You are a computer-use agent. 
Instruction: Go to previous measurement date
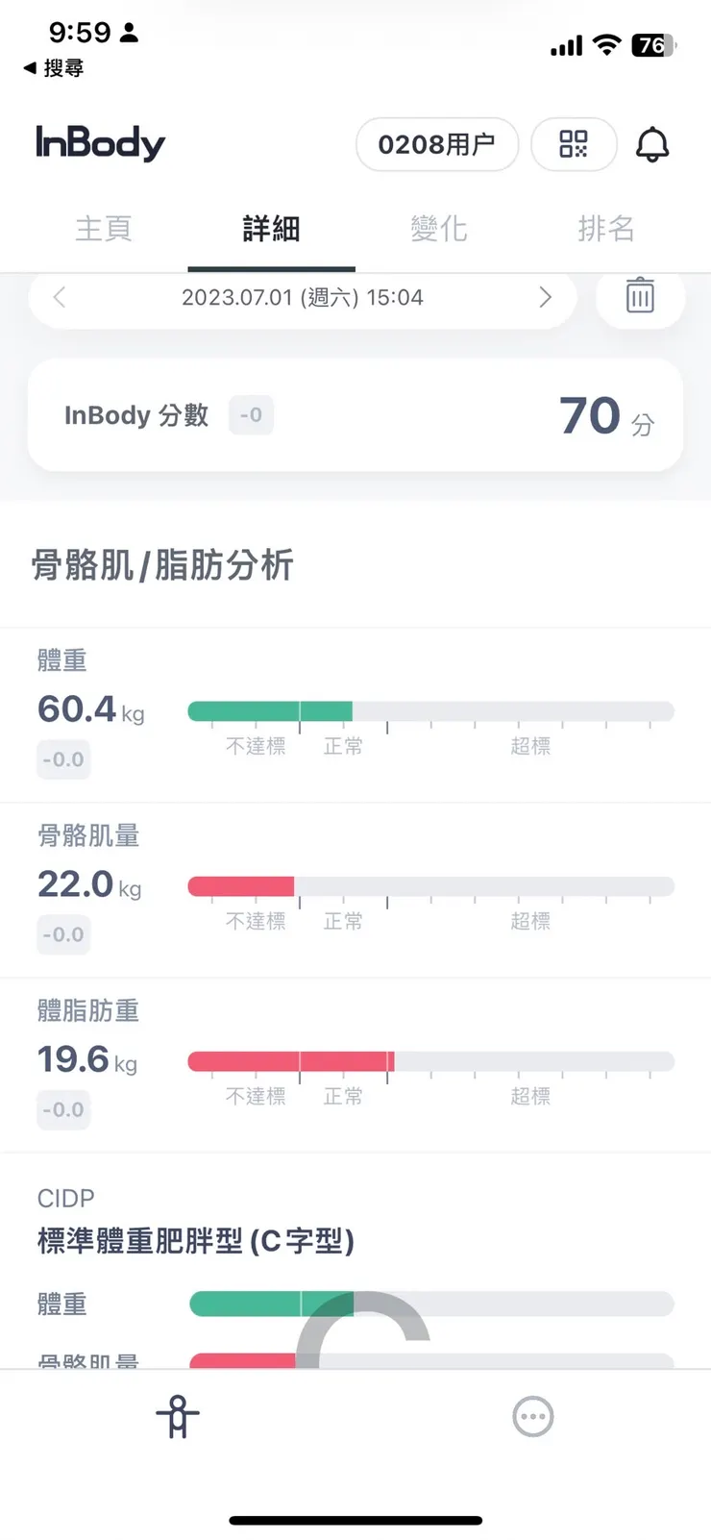(x=60, y=297)
